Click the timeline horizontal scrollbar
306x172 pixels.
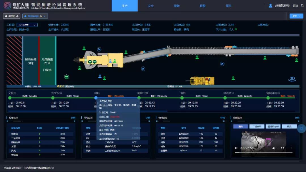pyautogui.click(x=88, y=111)
